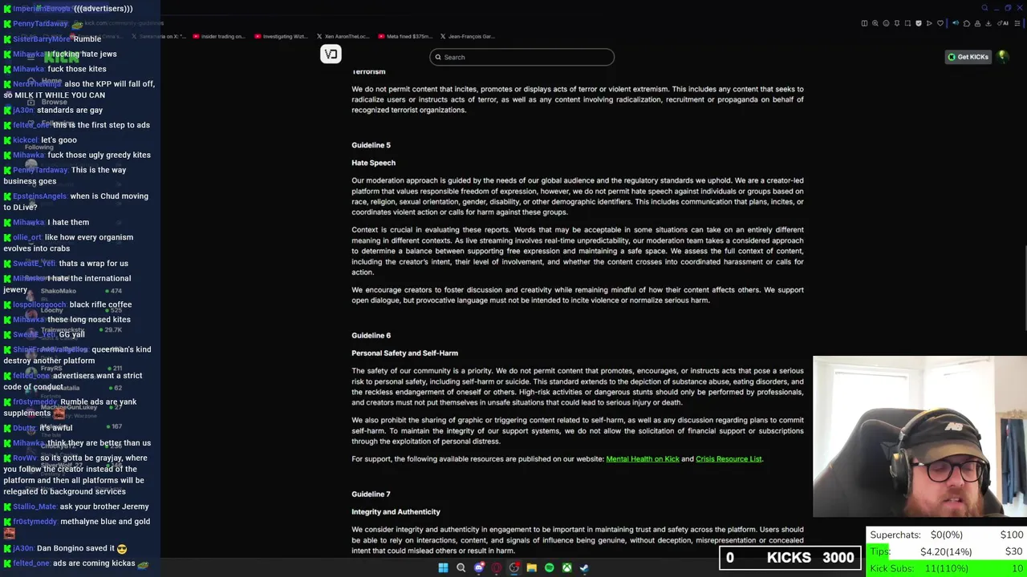
Task: Click 'Guideline 7' heading text
Action: click(x=371, y=494)
